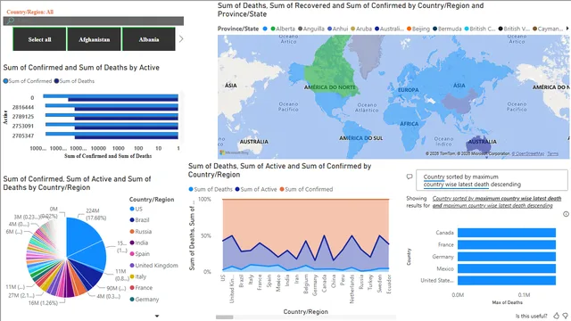Click the Sum of Confirmed legend marker
This screenshot has height=321, width=571.
point(5,81)
